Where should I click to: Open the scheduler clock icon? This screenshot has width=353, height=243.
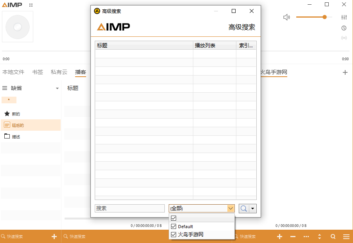(344, 28)
